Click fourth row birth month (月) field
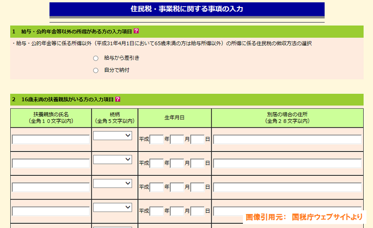 (177, 211)
